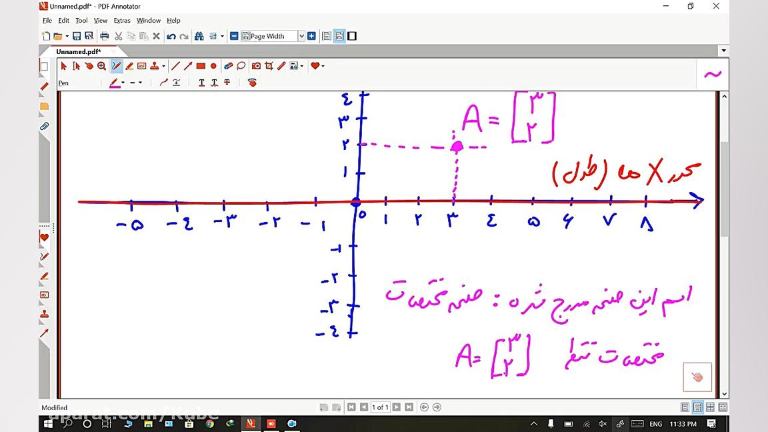768x432 pixels.
Task: Expand the Open folder dropdown arrow
Action: coord(67,36)
